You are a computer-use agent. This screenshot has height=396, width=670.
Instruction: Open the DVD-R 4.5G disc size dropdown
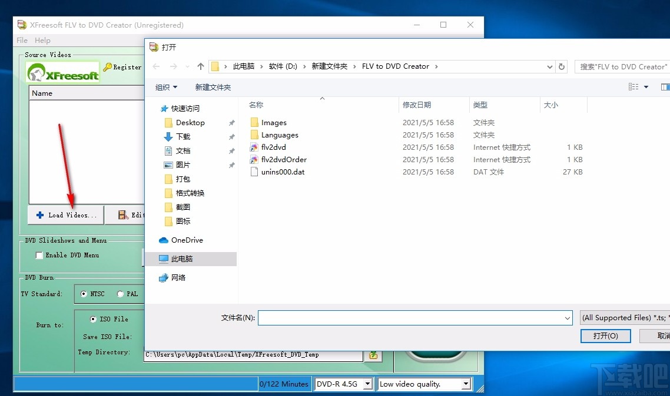pyautogui.click(x=367, y=384)
